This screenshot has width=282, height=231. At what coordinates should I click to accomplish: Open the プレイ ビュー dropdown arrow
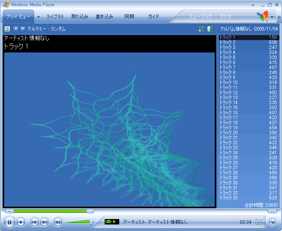(38, 17)
